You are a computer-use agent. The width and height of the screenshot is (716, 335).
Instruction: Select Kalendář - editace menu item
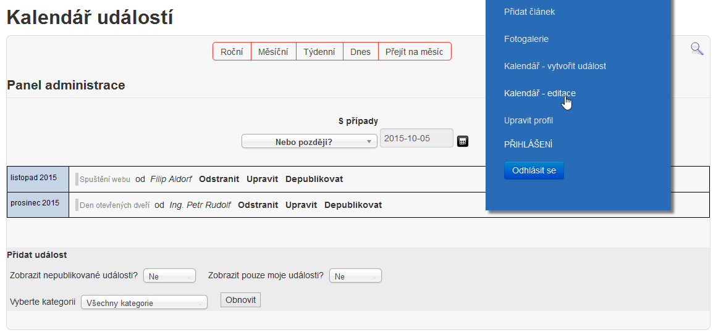540,93
